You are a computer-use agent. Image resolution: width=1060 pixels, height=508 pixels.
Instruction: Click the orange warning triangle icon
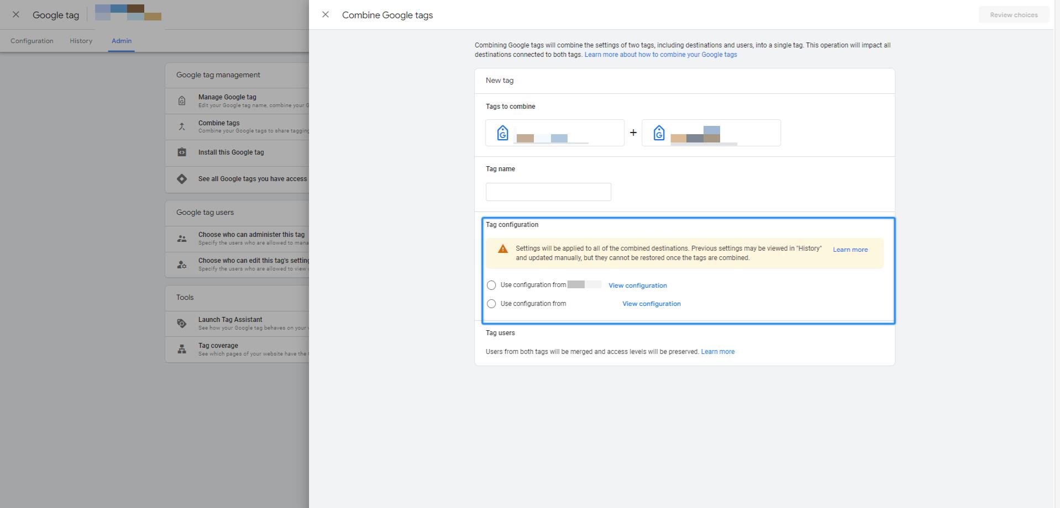pos(503,249)
